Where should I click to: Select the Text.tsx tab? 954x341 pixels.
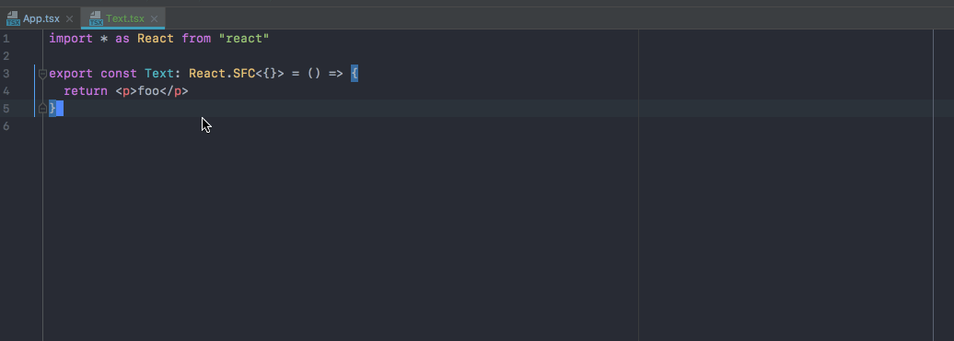pyautogui.click(x=124, y=18)
